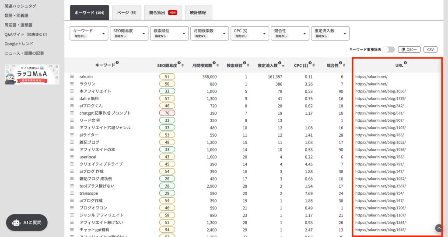
Task: Open the row menu icon for aiブログくん
Action: point(72,106)
